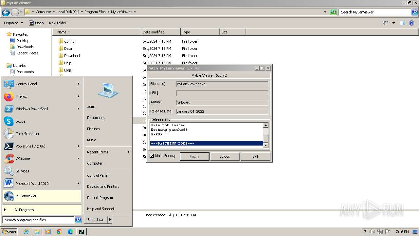The image size is (419, 236).
Task: Open address bar history dropdown arrow
Action: (x=325, y=12)
